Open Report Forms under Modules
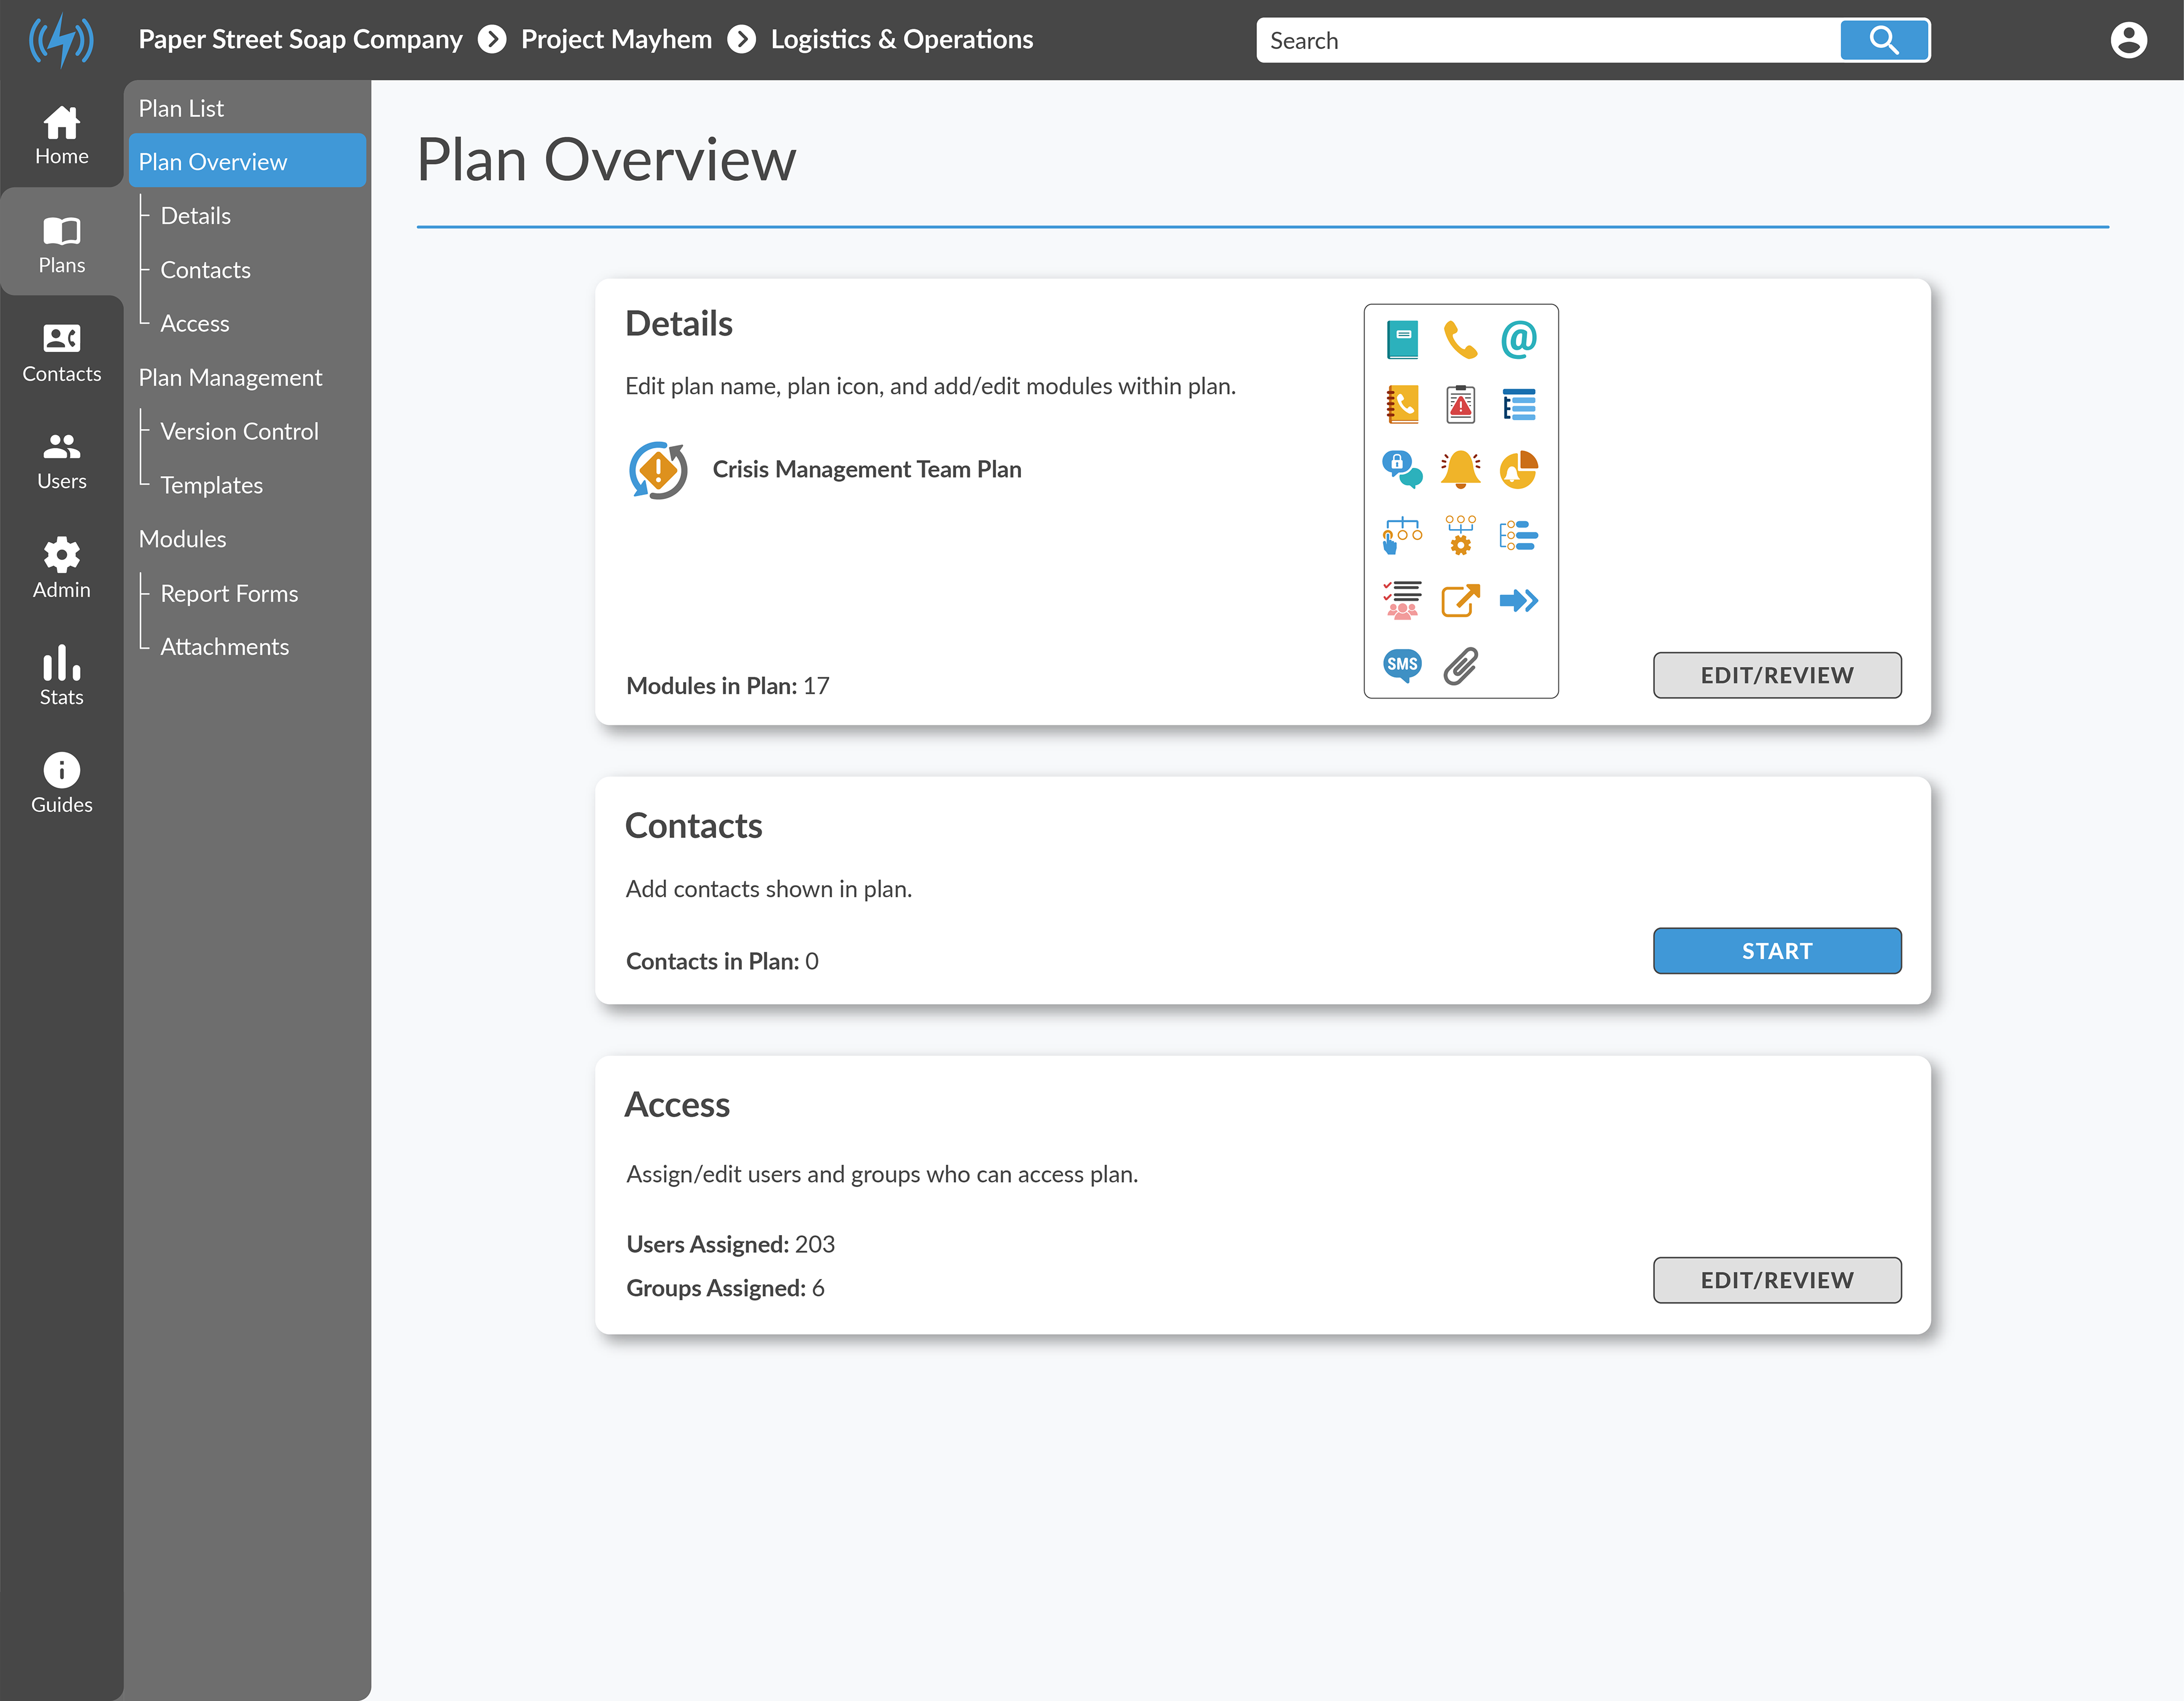This screenshot has width=2184, height=1701. pyautogui.click(x=229, y=593)
